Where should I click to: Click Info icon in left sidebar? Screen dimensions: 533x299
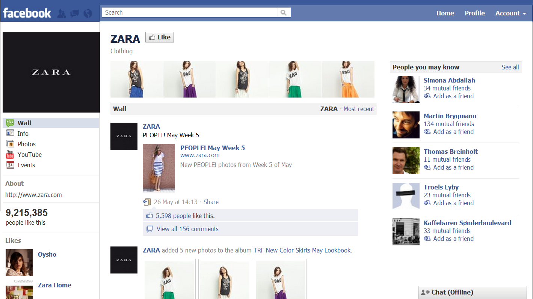[x=10, y=134]
